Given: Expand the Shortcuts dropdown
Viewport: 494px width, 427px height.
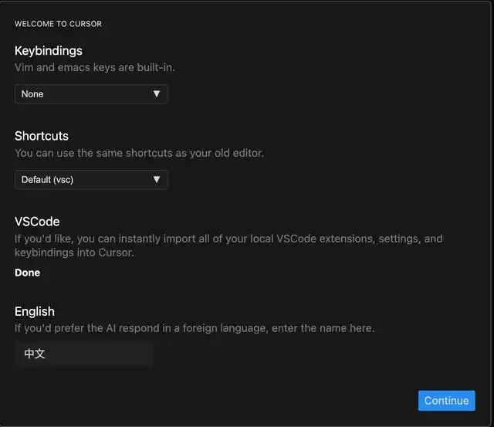Looking at the screenshot, I should (x=91, y=180).
